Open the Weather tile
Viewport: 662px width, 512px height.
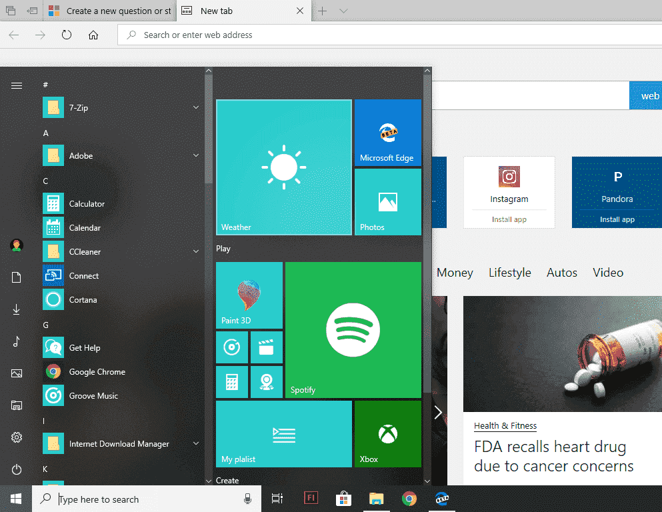coord(284,167)
